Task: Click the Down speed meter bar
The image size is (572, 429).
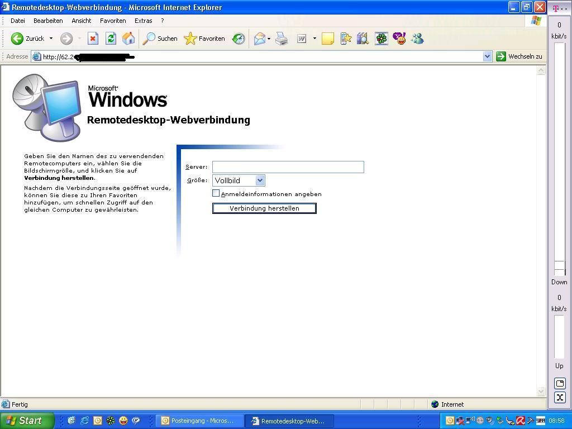Action: (x=559, y=159)
